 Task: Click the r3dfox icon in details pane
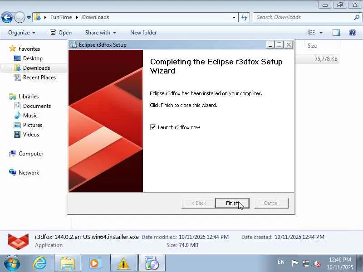pos(18,242)
